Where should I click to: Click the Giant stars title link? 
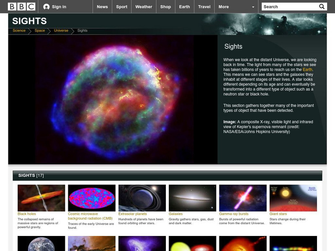click(x=278, y=214)
